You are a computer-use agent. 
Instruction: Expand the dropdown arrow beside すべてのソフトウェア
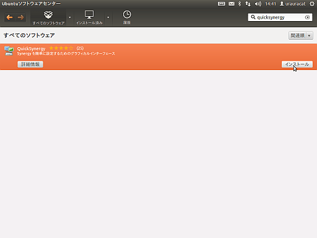(70, 17)
